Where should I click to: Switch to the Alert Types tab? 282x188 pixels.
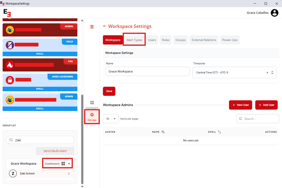pos(134,40)
